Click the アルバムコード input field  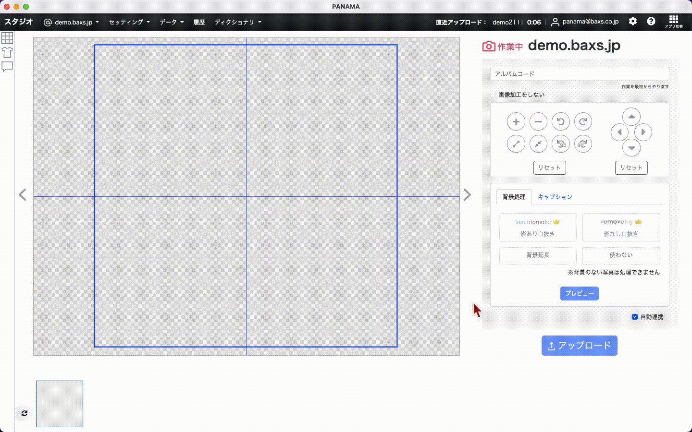[579, 74]
